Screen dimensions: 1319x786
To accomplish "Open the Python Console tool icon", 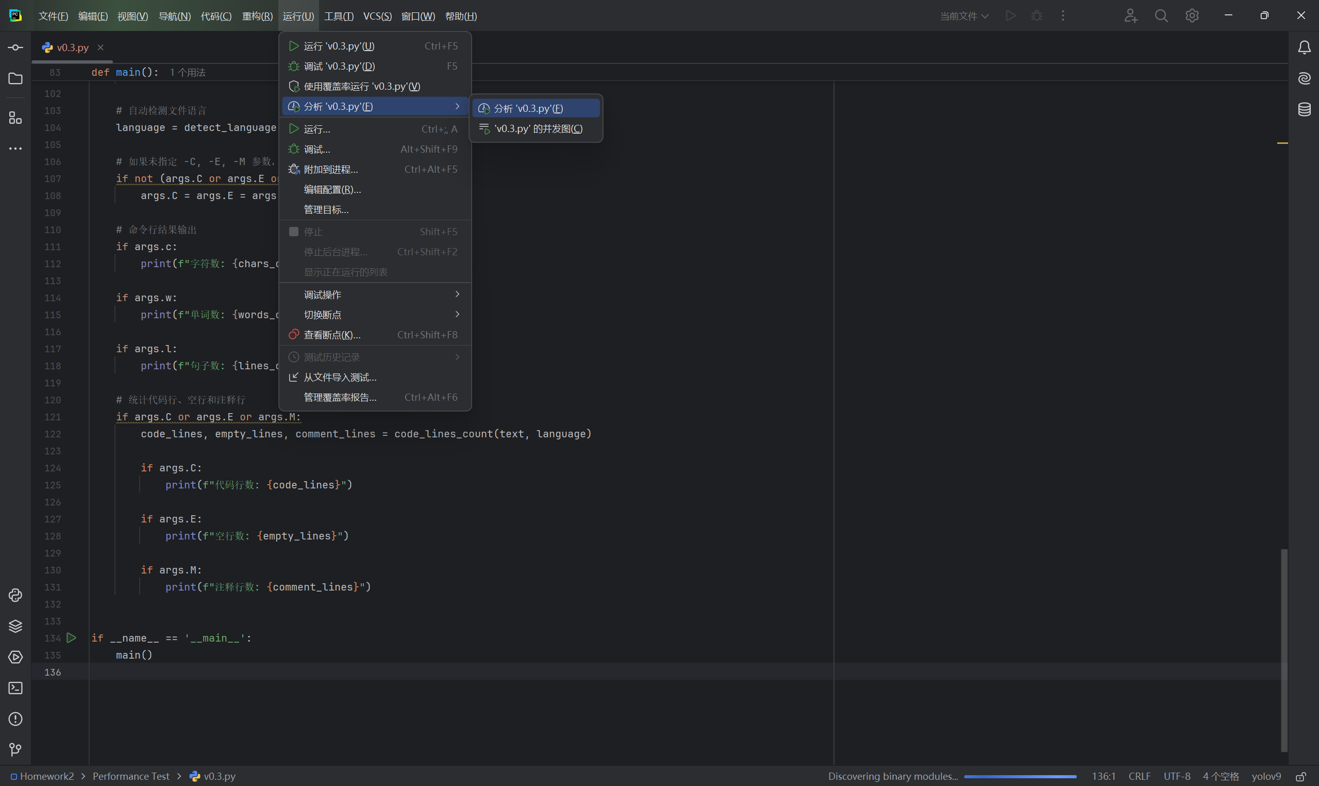I will [x=15, y=595].
